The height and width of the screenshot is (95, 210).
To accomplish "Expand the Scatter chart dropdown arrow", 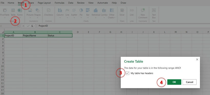I will (x=74, y=17).
